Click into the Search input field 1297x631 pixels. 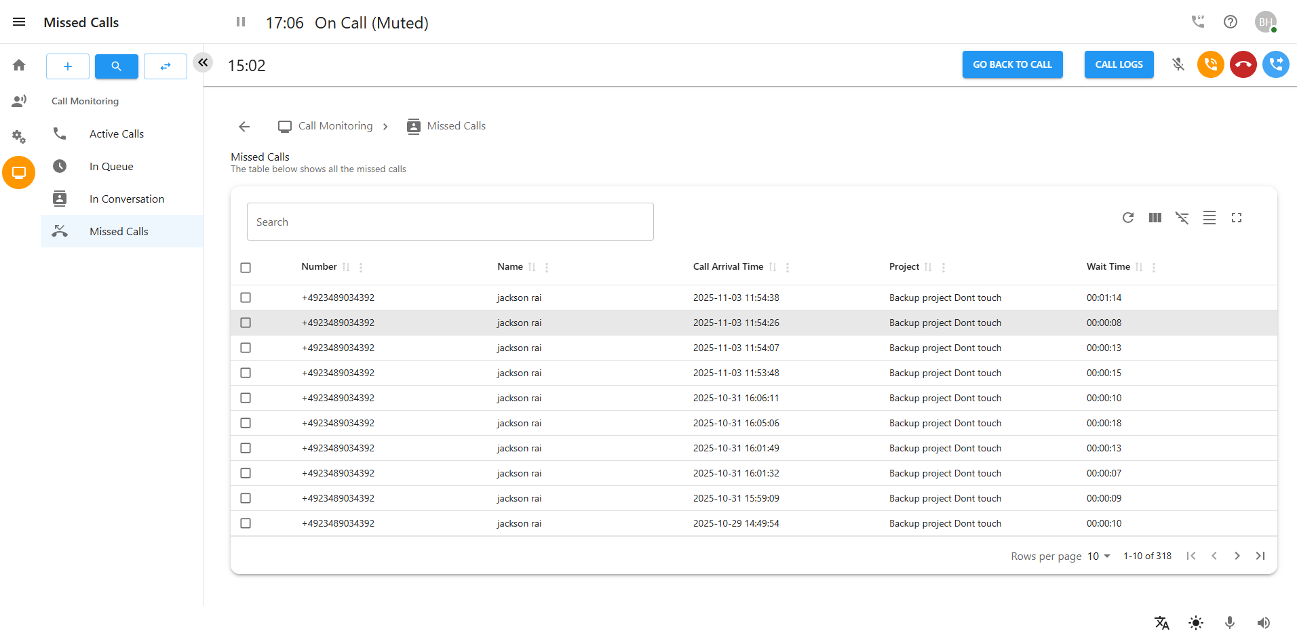(x=450, y=222)
